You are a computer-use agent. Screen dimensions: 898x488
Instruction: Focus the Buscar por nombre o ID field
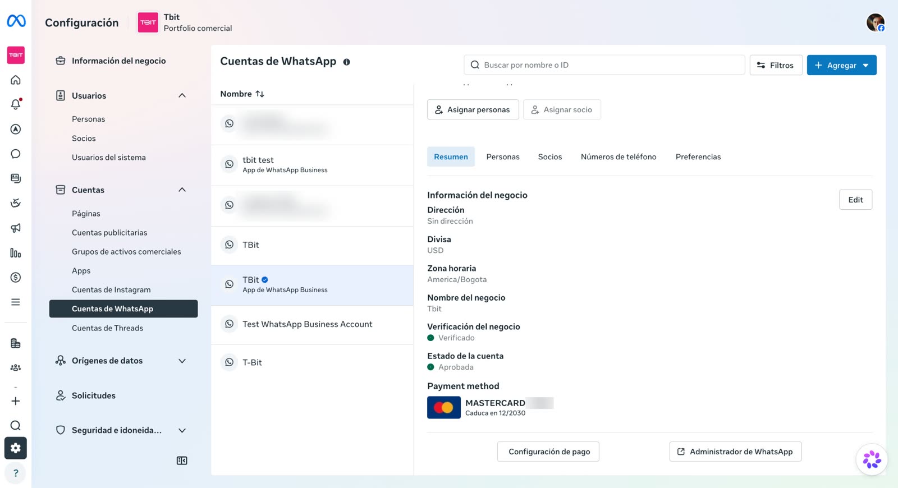tap(604, 65)
